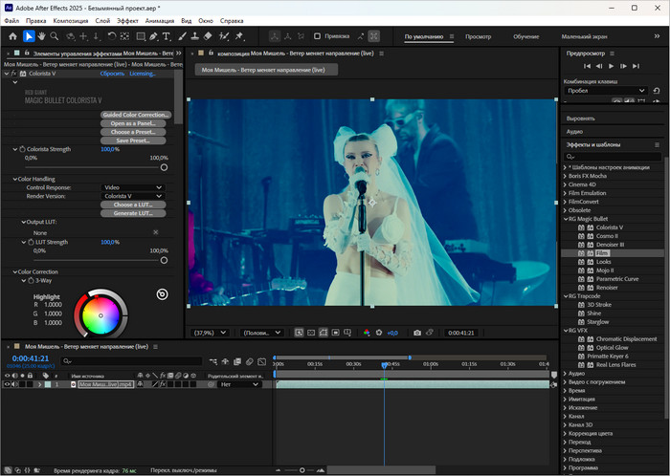This screenshot has height=476, width=670.
Task: Open the Control Response dropdown set to Video
Action: (132, 187)
